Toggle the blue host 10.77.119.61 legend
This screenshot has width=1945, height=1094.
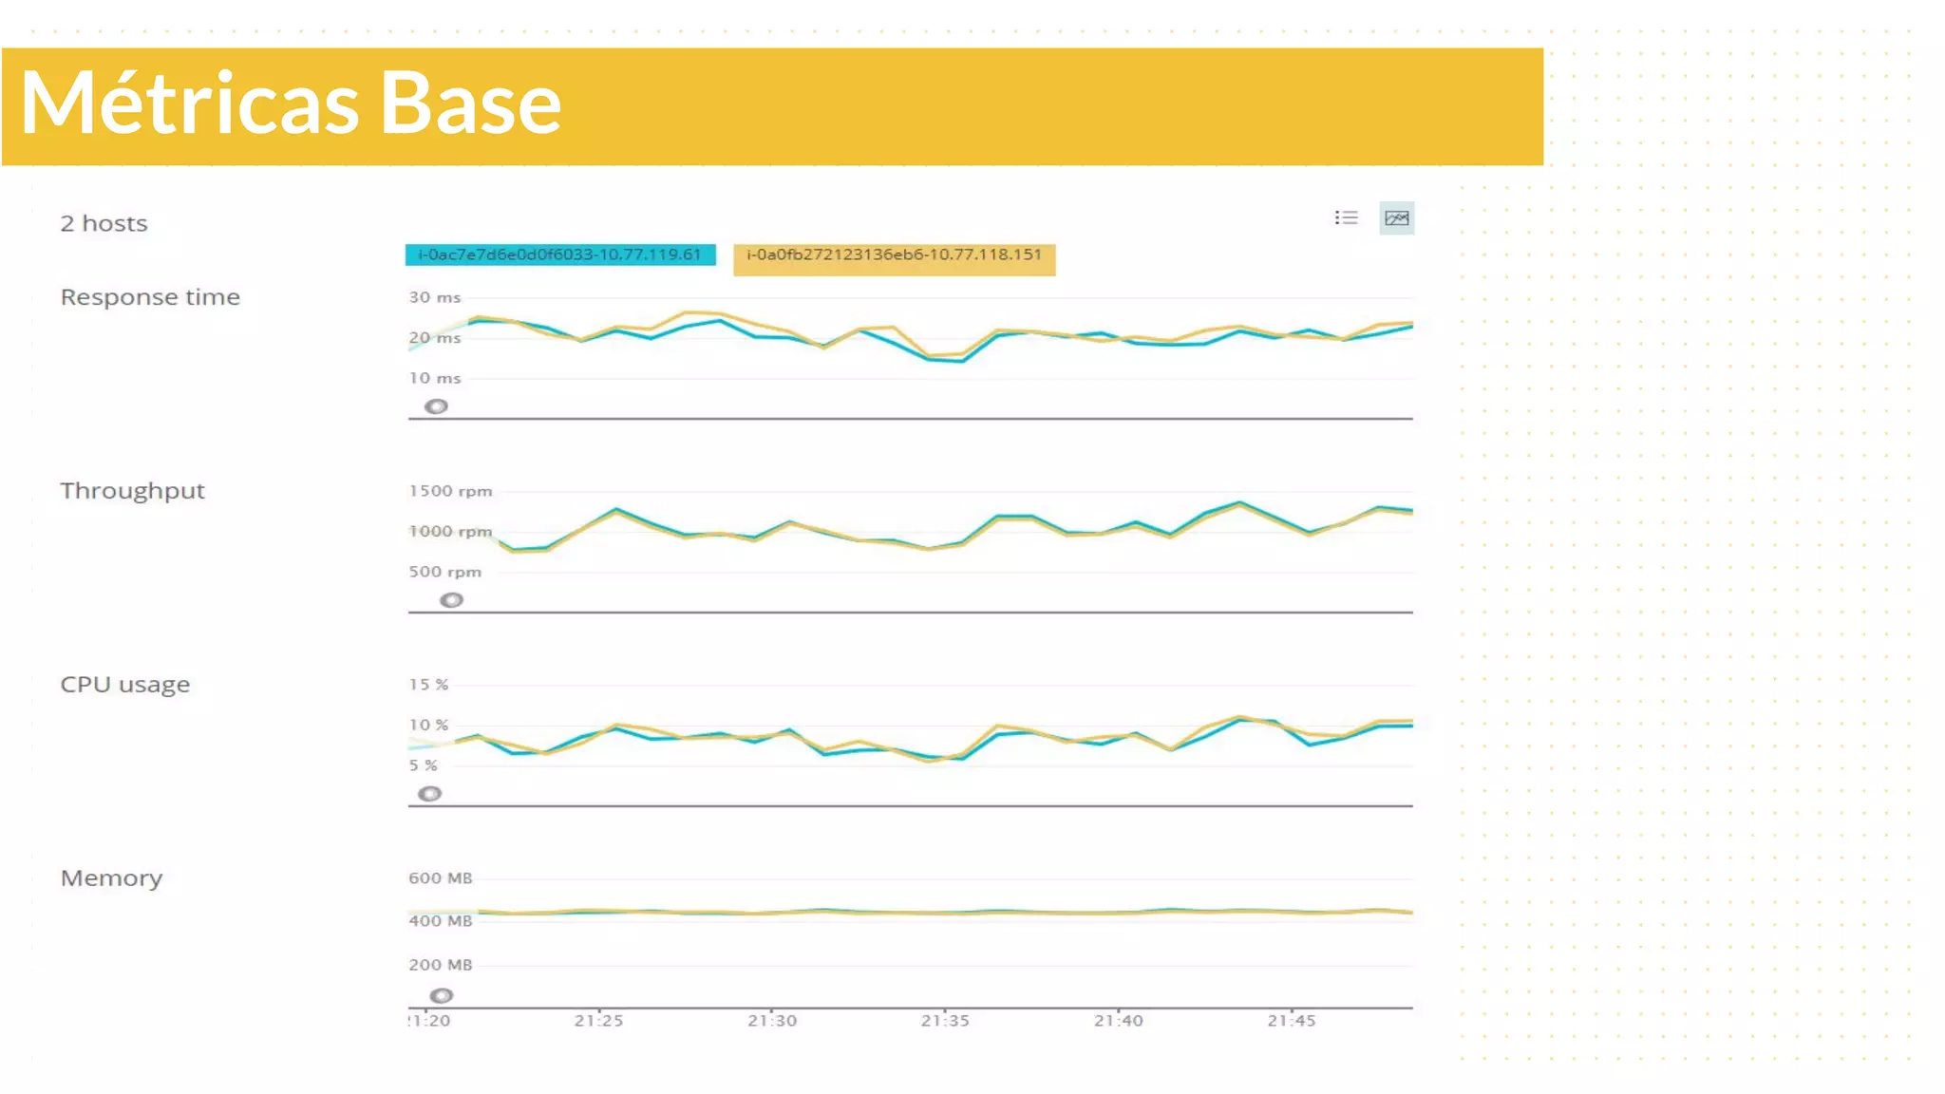559,255
